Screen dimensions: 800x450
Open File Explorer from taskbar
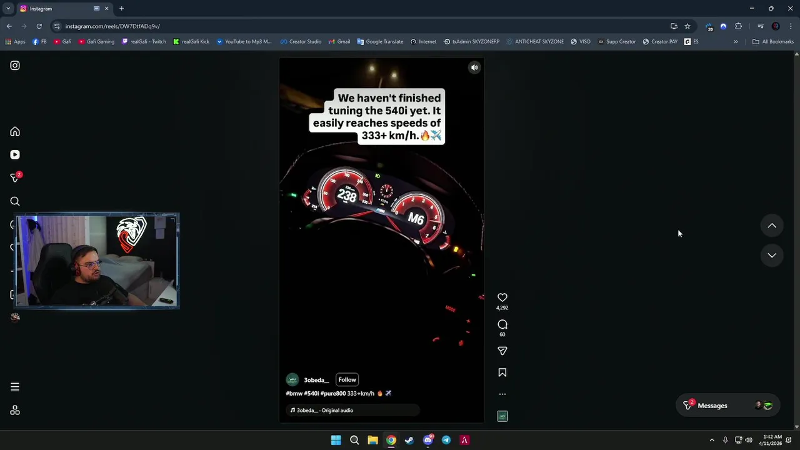[x=372, y=440]
